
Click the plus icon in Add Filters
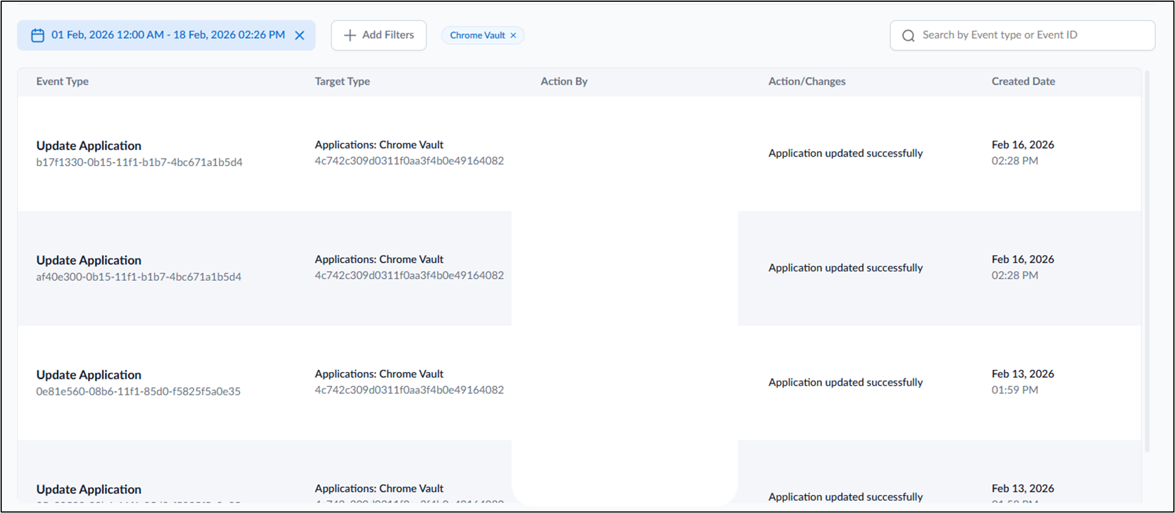(x=350, y=36)
